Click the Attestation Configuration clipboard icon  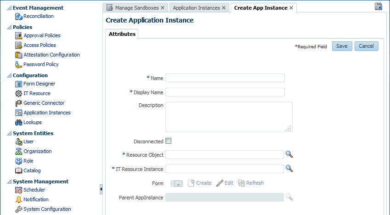18,55
